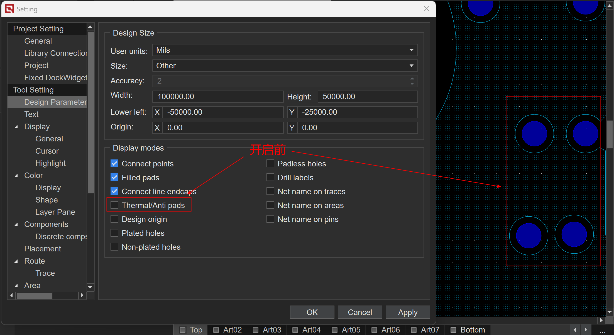Viewport: 614px width, 335px height.
Task: Click sidebar scroll-down arrow icon
Action: (x=90, y=287)
